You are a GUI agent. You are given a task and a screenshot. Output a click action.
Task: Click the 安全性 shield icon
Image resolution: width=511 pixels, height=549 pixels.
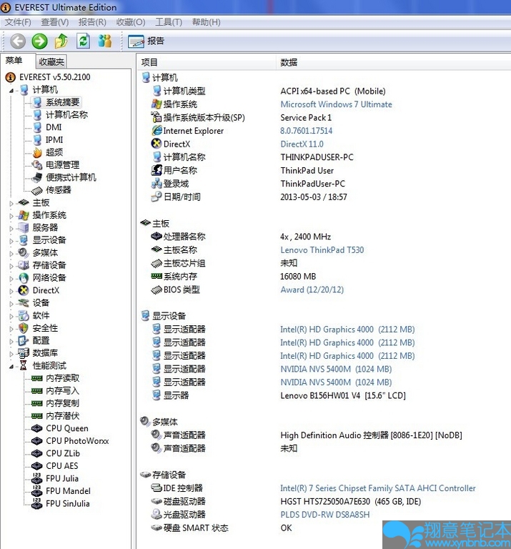pos(24,328)
